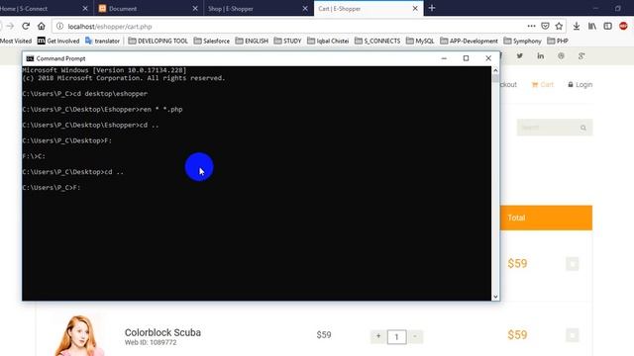Click the Dribbble icon on the webpage
The width and height of the screenshot is (634, 356).
[x=561, y=56]
